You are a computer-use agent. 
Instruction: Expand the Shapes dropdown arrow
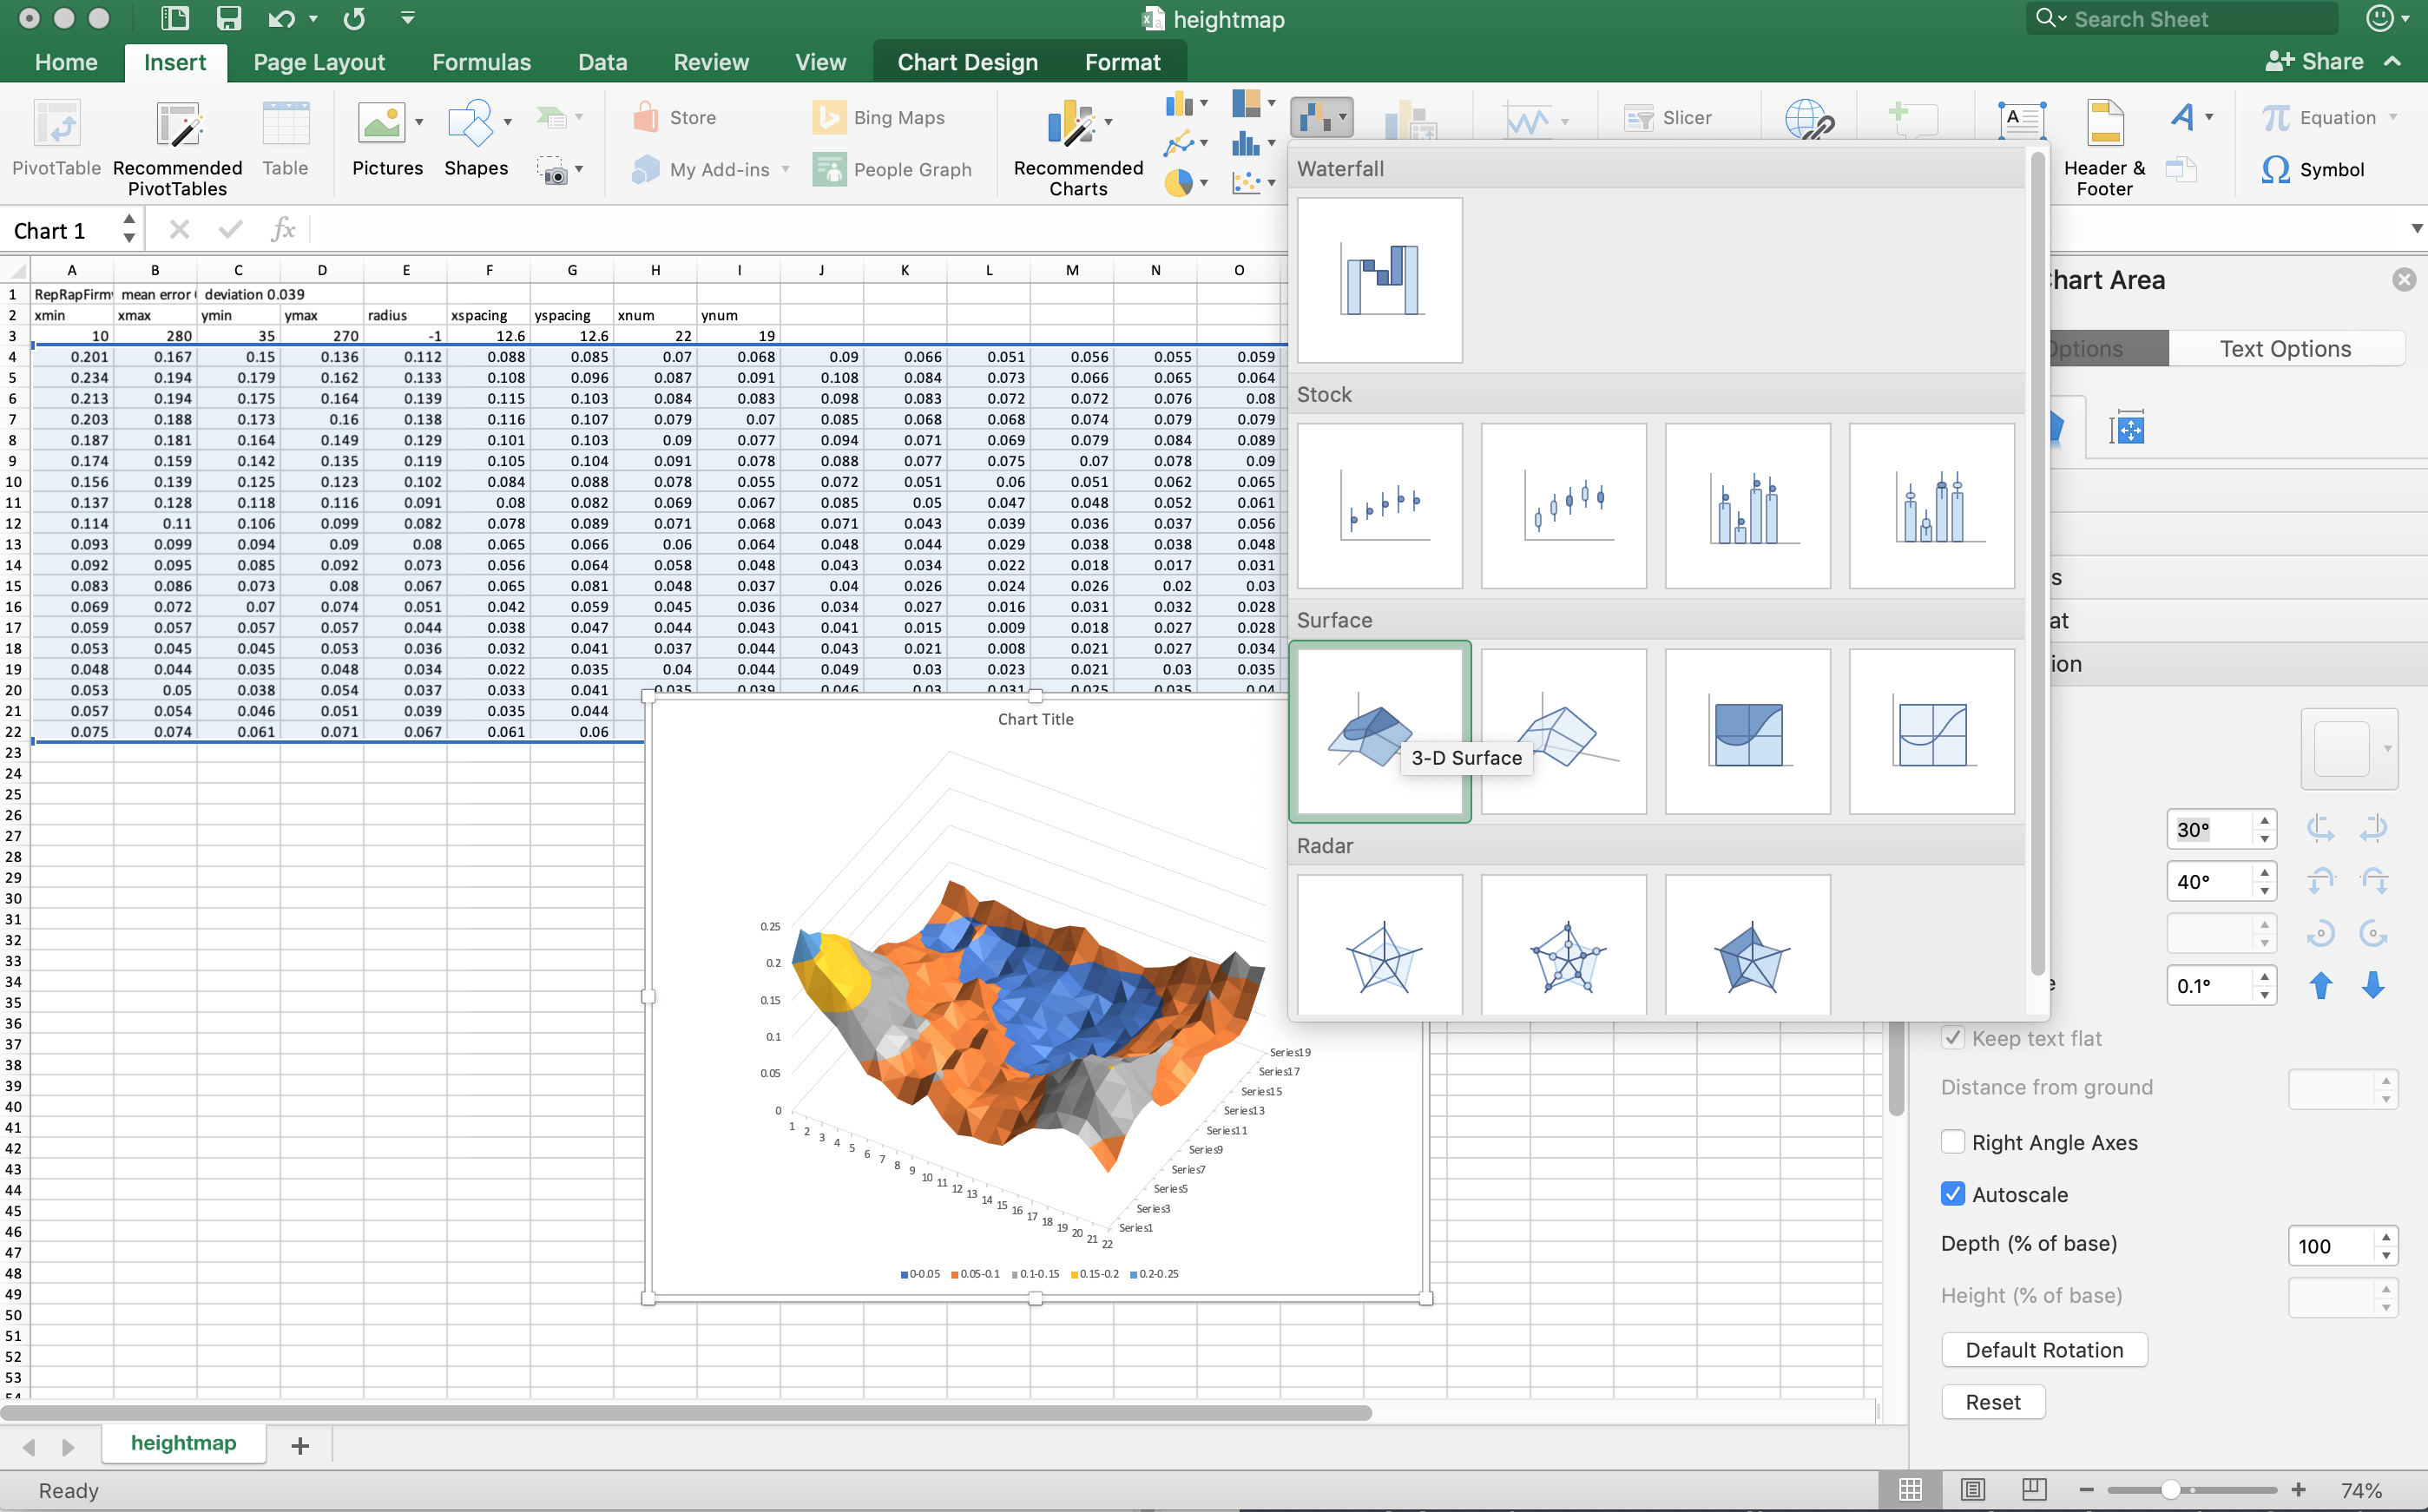click(508, 122)
